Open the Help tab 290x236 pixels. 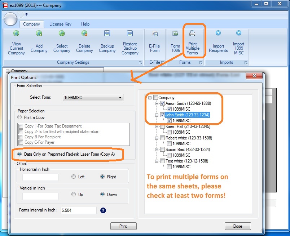[85, 24]
